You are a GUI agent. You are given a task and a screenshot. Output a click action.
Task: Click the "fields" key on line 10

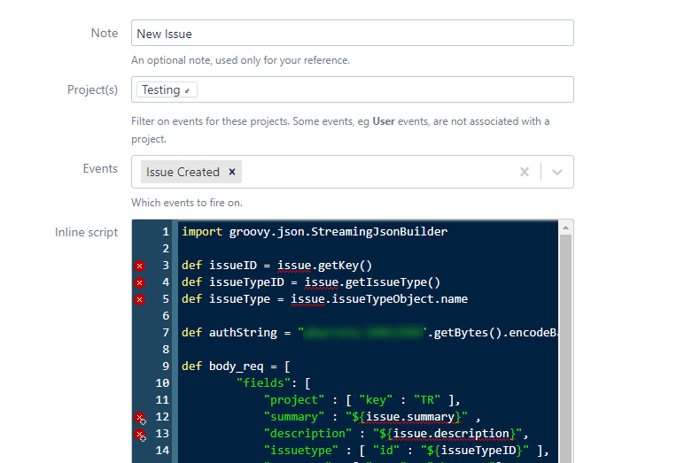click(x=263, y=382)
